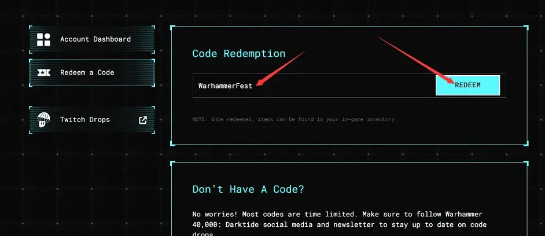Click the WarhammerFest text in code field
Screen dimensions: 545x236
tap(225, 86)
